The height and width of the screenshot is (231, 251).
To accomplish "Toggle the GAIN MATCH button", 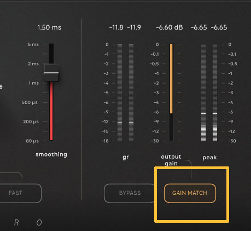I will tap(190, 193).
